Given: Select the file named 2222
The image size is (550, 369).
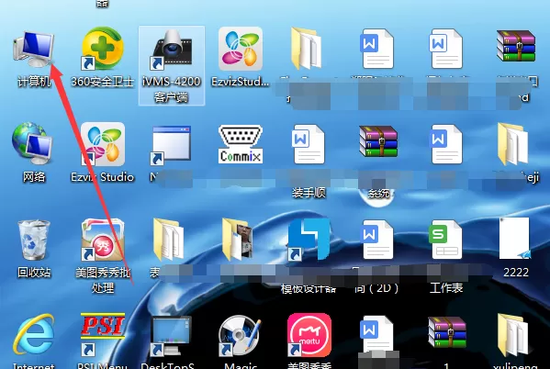Looking at the screenshot, I should tap(515, 239).
